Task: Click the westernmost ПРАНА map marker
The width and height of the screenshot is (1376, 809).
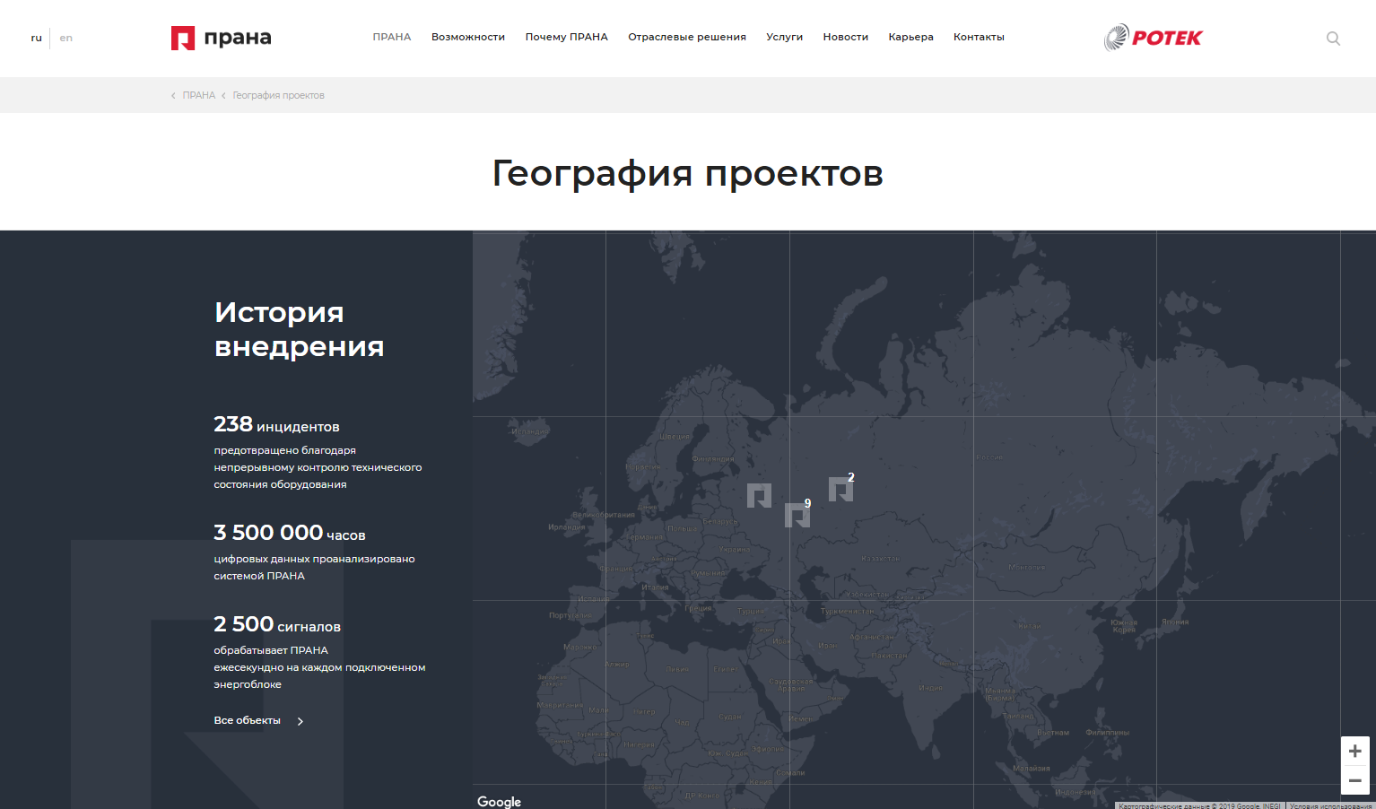Action: coord(760,497)
